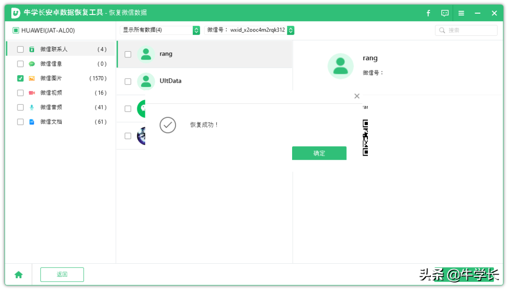Check the 微信信息 checkbox
The width and height of the screenshot is (508, 290).
(20, 64)
